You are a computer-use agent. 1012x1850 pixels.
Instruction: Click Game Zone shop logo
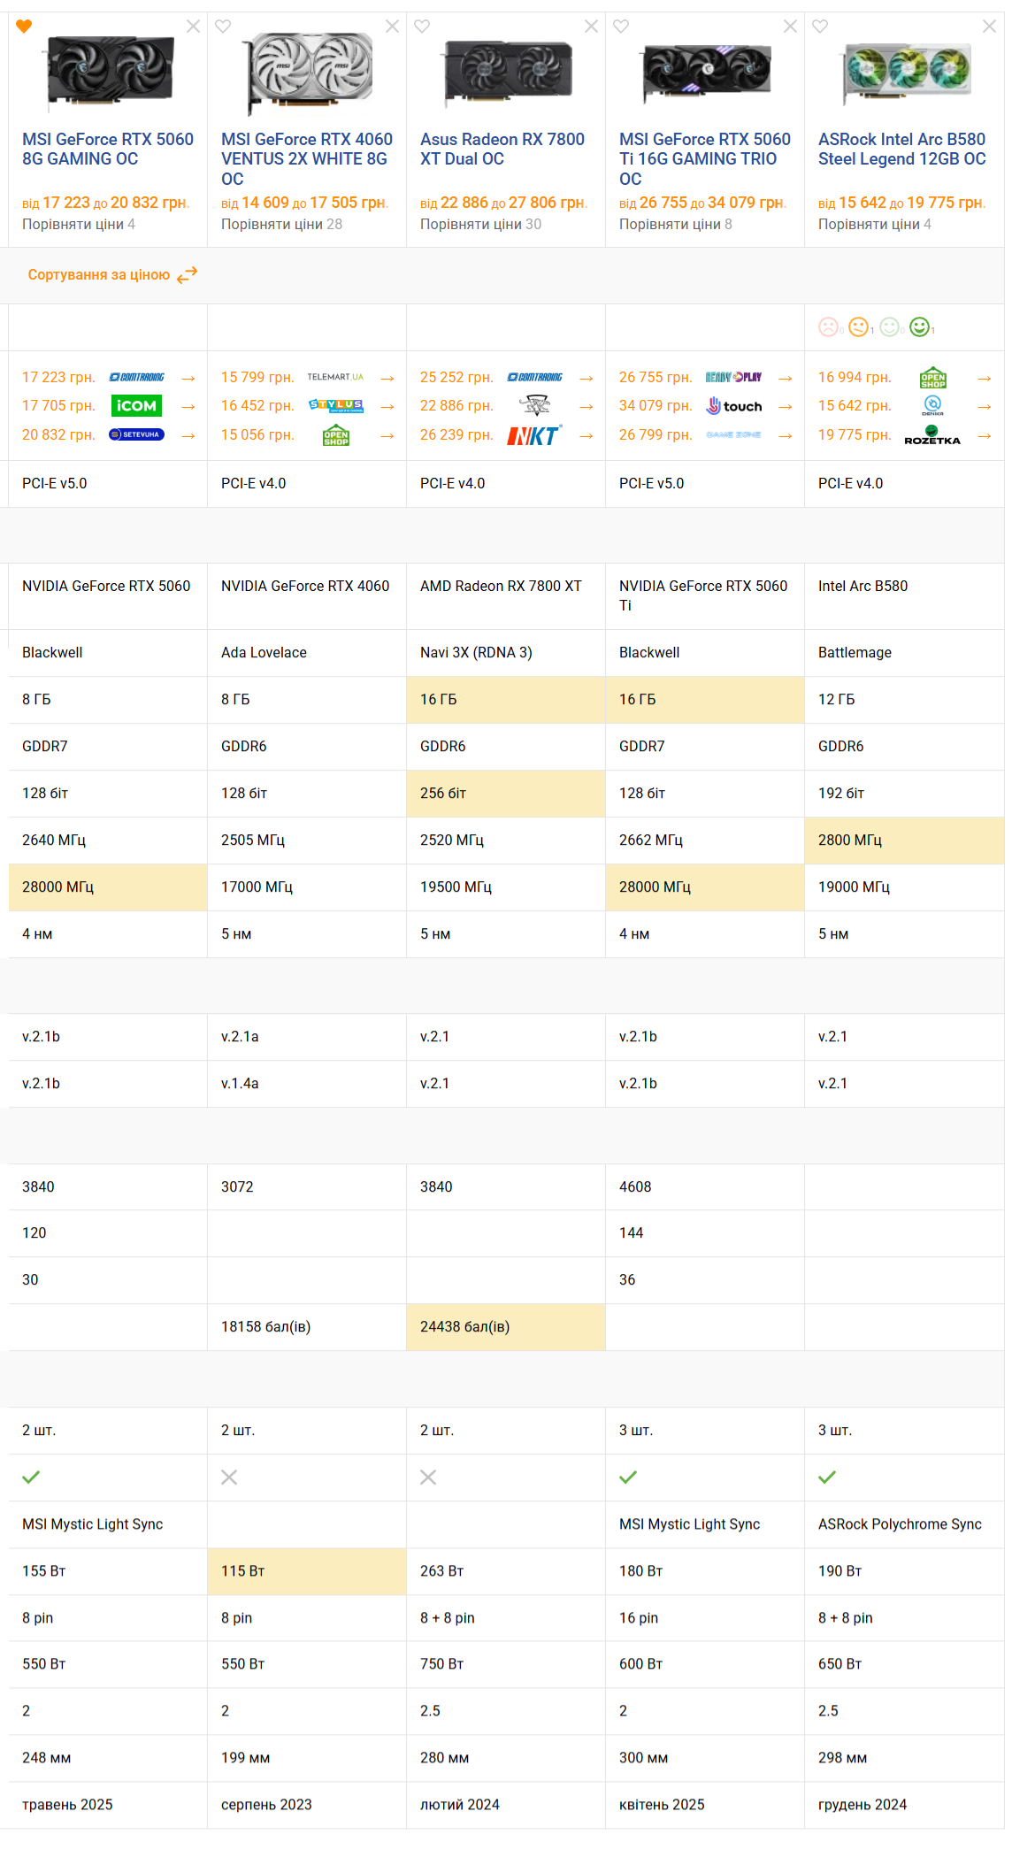(733, 435)
